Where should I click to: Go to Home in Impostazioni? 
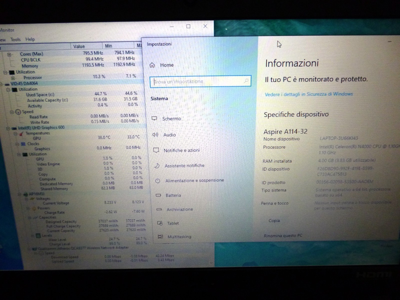point(167,65)
